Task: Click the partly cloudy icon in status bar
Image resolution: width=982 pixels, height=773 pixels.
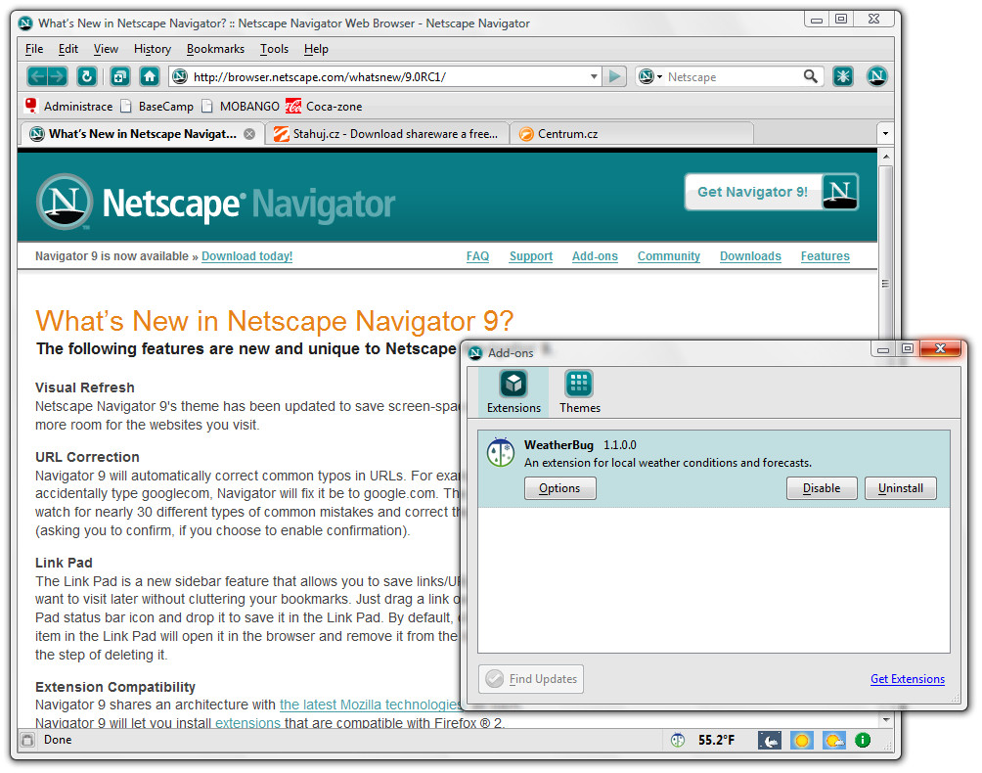Action: [834, 741]
